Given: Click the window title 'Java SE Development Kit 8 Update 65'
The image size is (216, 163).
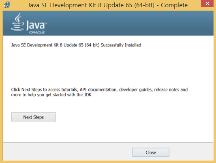Looking at the screenshot, I should [107, 5].
